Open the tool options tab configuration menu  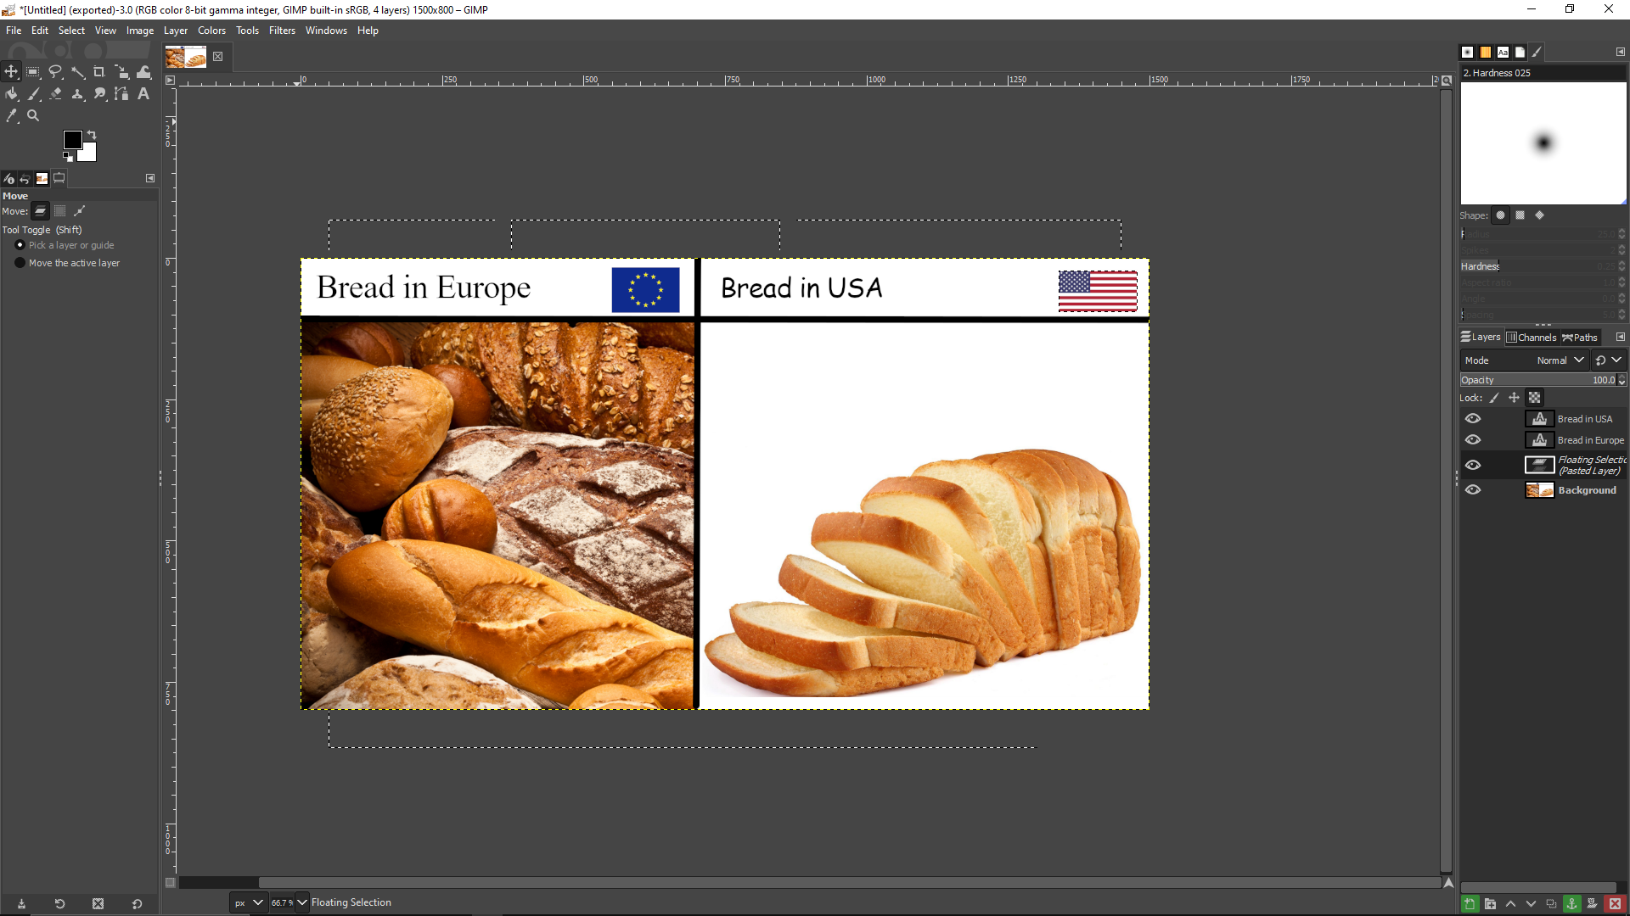[x=150, y=178]
